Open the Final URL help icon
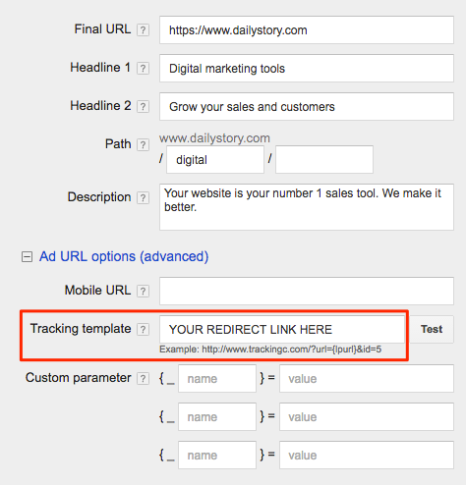 [143, 30]
